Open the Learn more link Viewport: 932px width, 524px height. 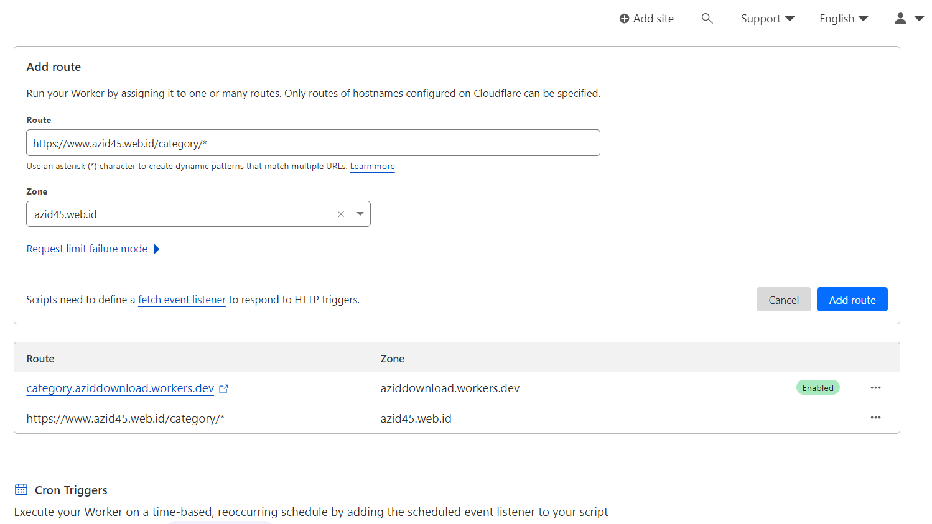[372, 166]
